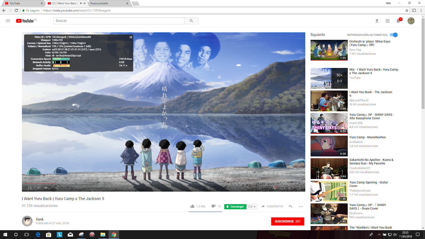This screenshot has width=425, height=239.
Task: Go back to the previous page
Action: pos(4,10)
